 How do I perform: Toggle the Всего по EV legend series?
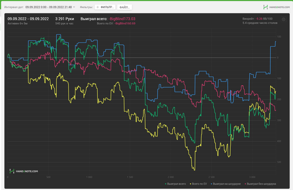point(198,184)
